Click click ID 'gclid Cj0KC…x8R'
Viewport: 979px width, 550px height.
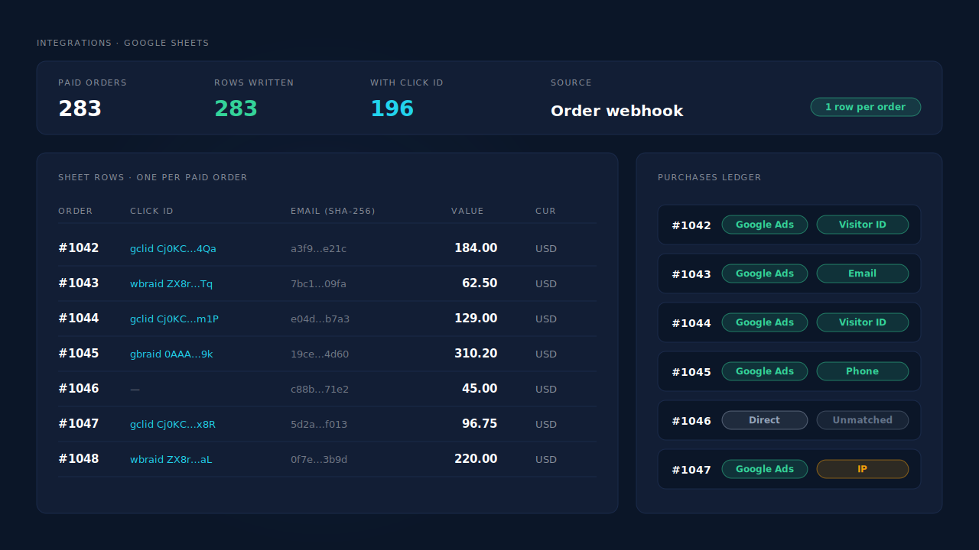point(173,424)
